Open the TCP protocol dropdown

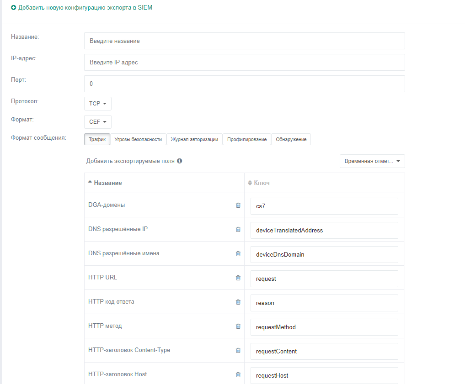point(97,104)
